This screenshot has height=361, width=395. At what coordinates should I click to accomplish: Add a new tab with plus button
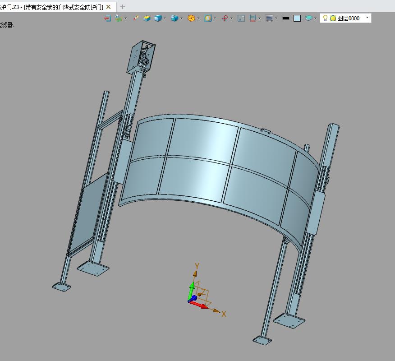click(x=123, y=7)
